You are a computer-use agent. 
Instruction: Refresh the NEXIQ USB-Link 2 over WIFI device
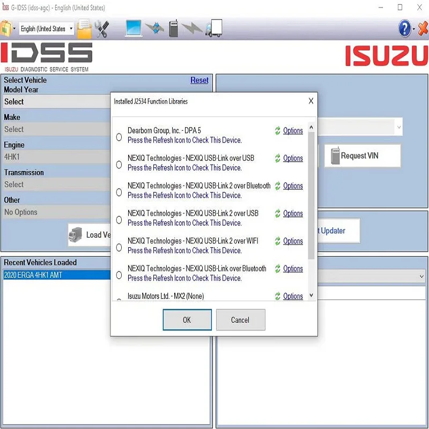point(277,241)
